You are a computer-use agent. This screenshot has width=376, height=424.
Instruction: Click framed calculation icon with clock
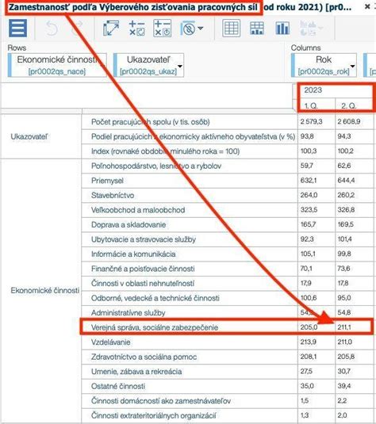162,28
